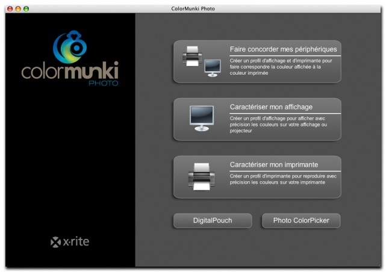Screen dimensions: 386x272
Task: Click the X-Rite logo
Action: point(70,242)
